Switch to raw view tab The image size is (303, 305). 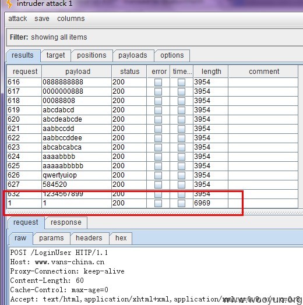point(20,238)
